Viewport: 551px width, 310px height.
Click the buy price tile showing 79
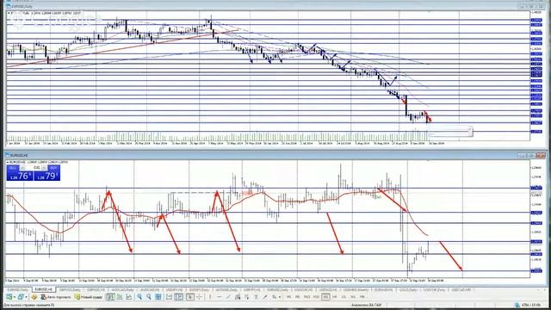[x=47, y=176]
